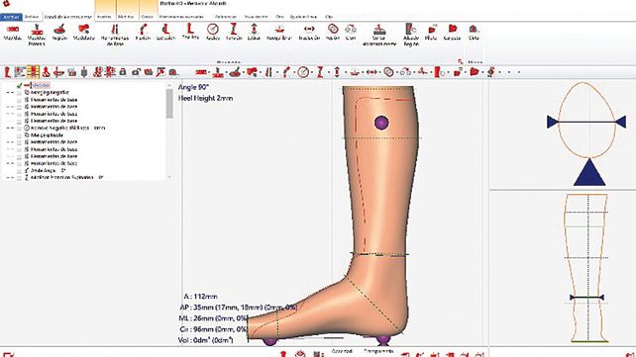Switch to the Ayuda en línea ribbon tab
Viewport: 636px width, 357px height.
(303, 17)
